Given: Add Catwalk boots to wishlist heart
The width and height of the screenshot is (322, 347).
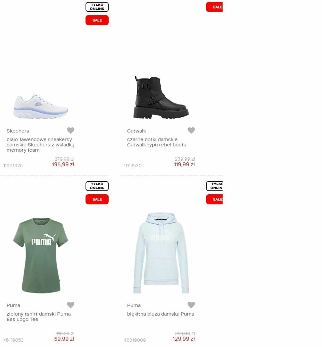Looking at the screenshot, I should 191,130.
